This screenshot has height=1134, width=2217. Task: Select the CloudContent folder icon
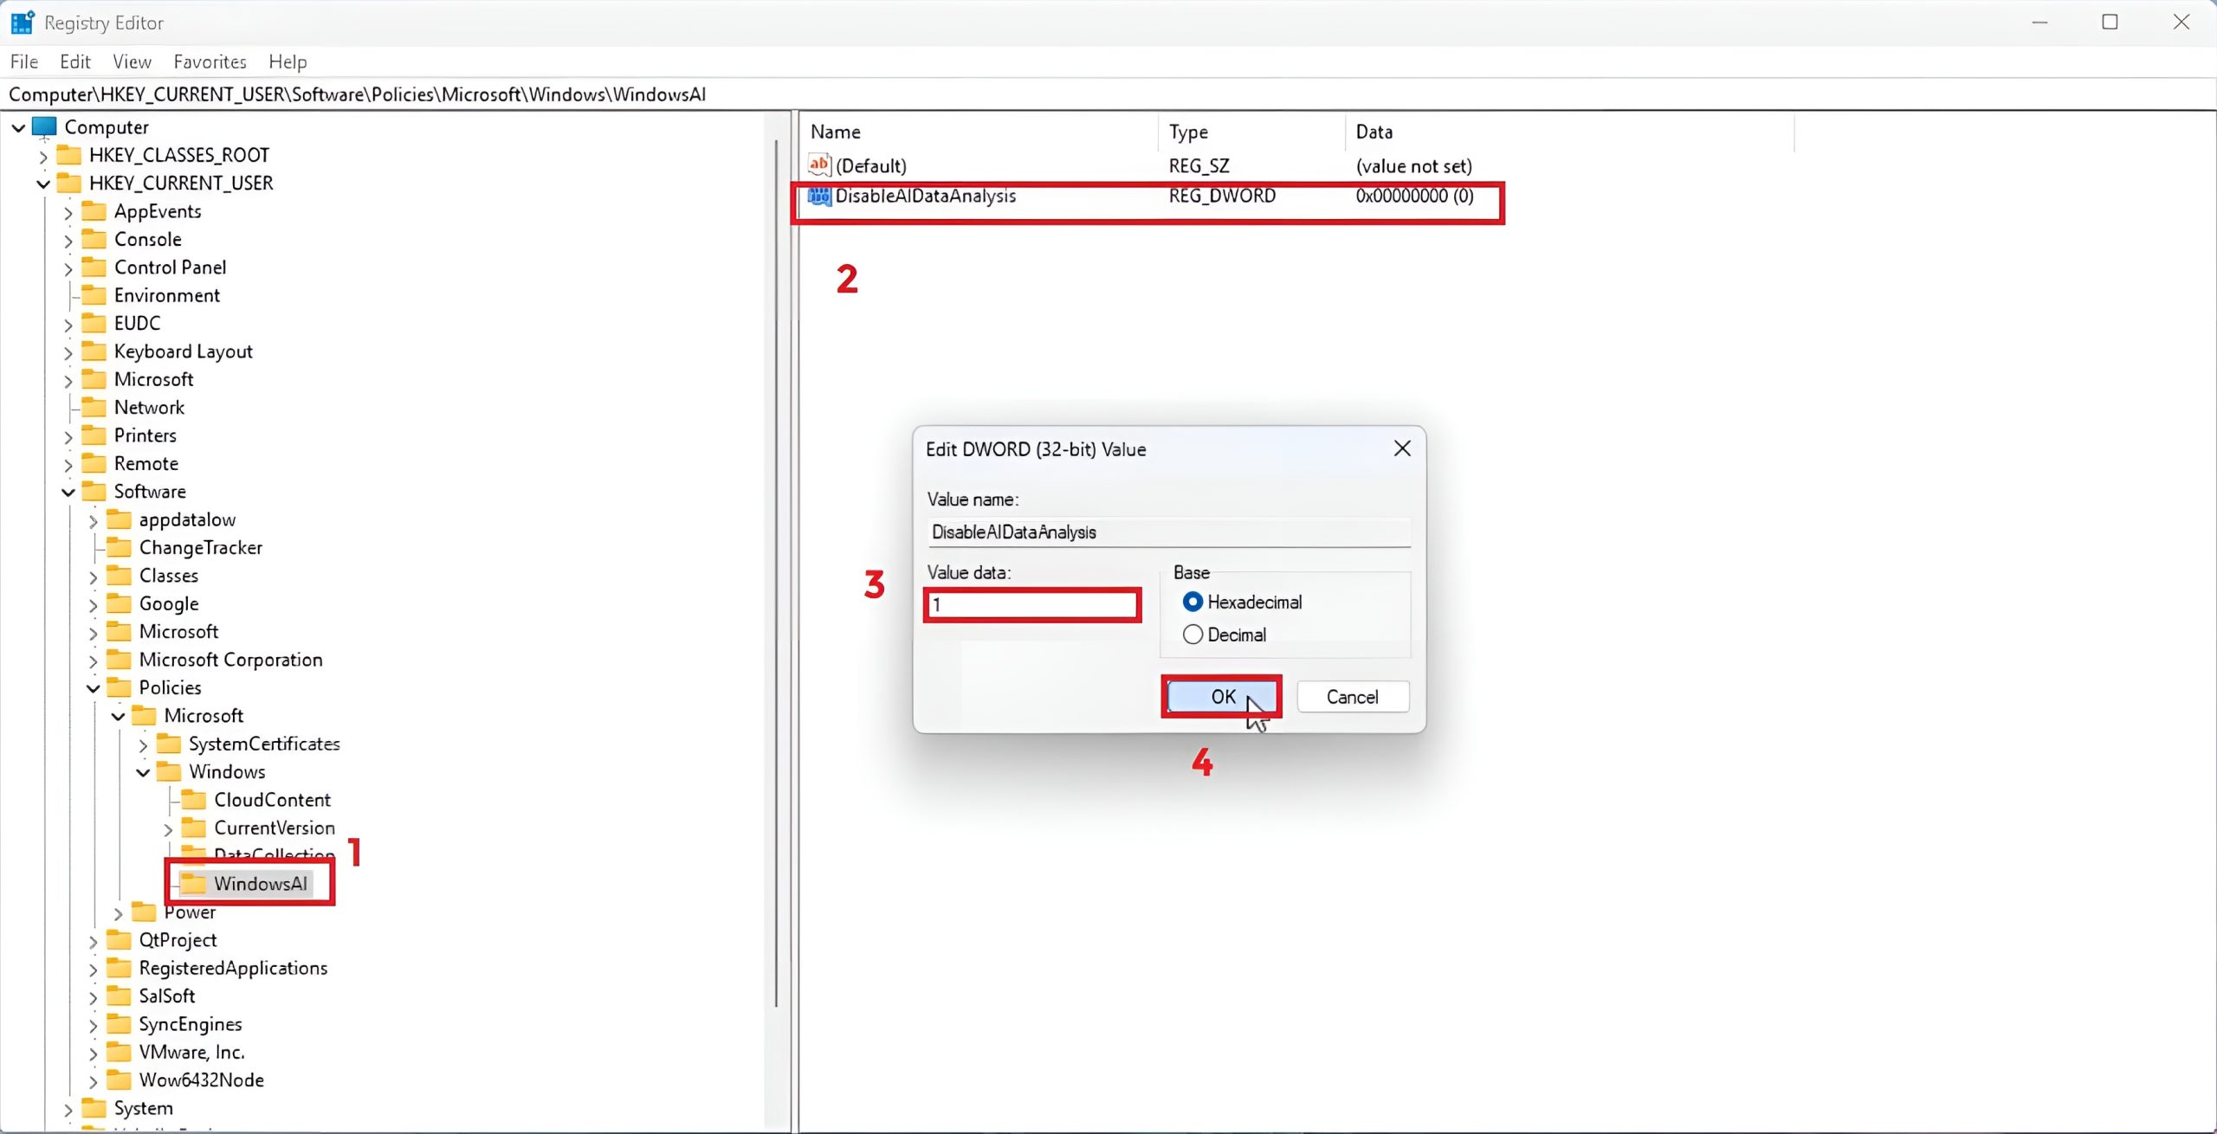(193, 800)
